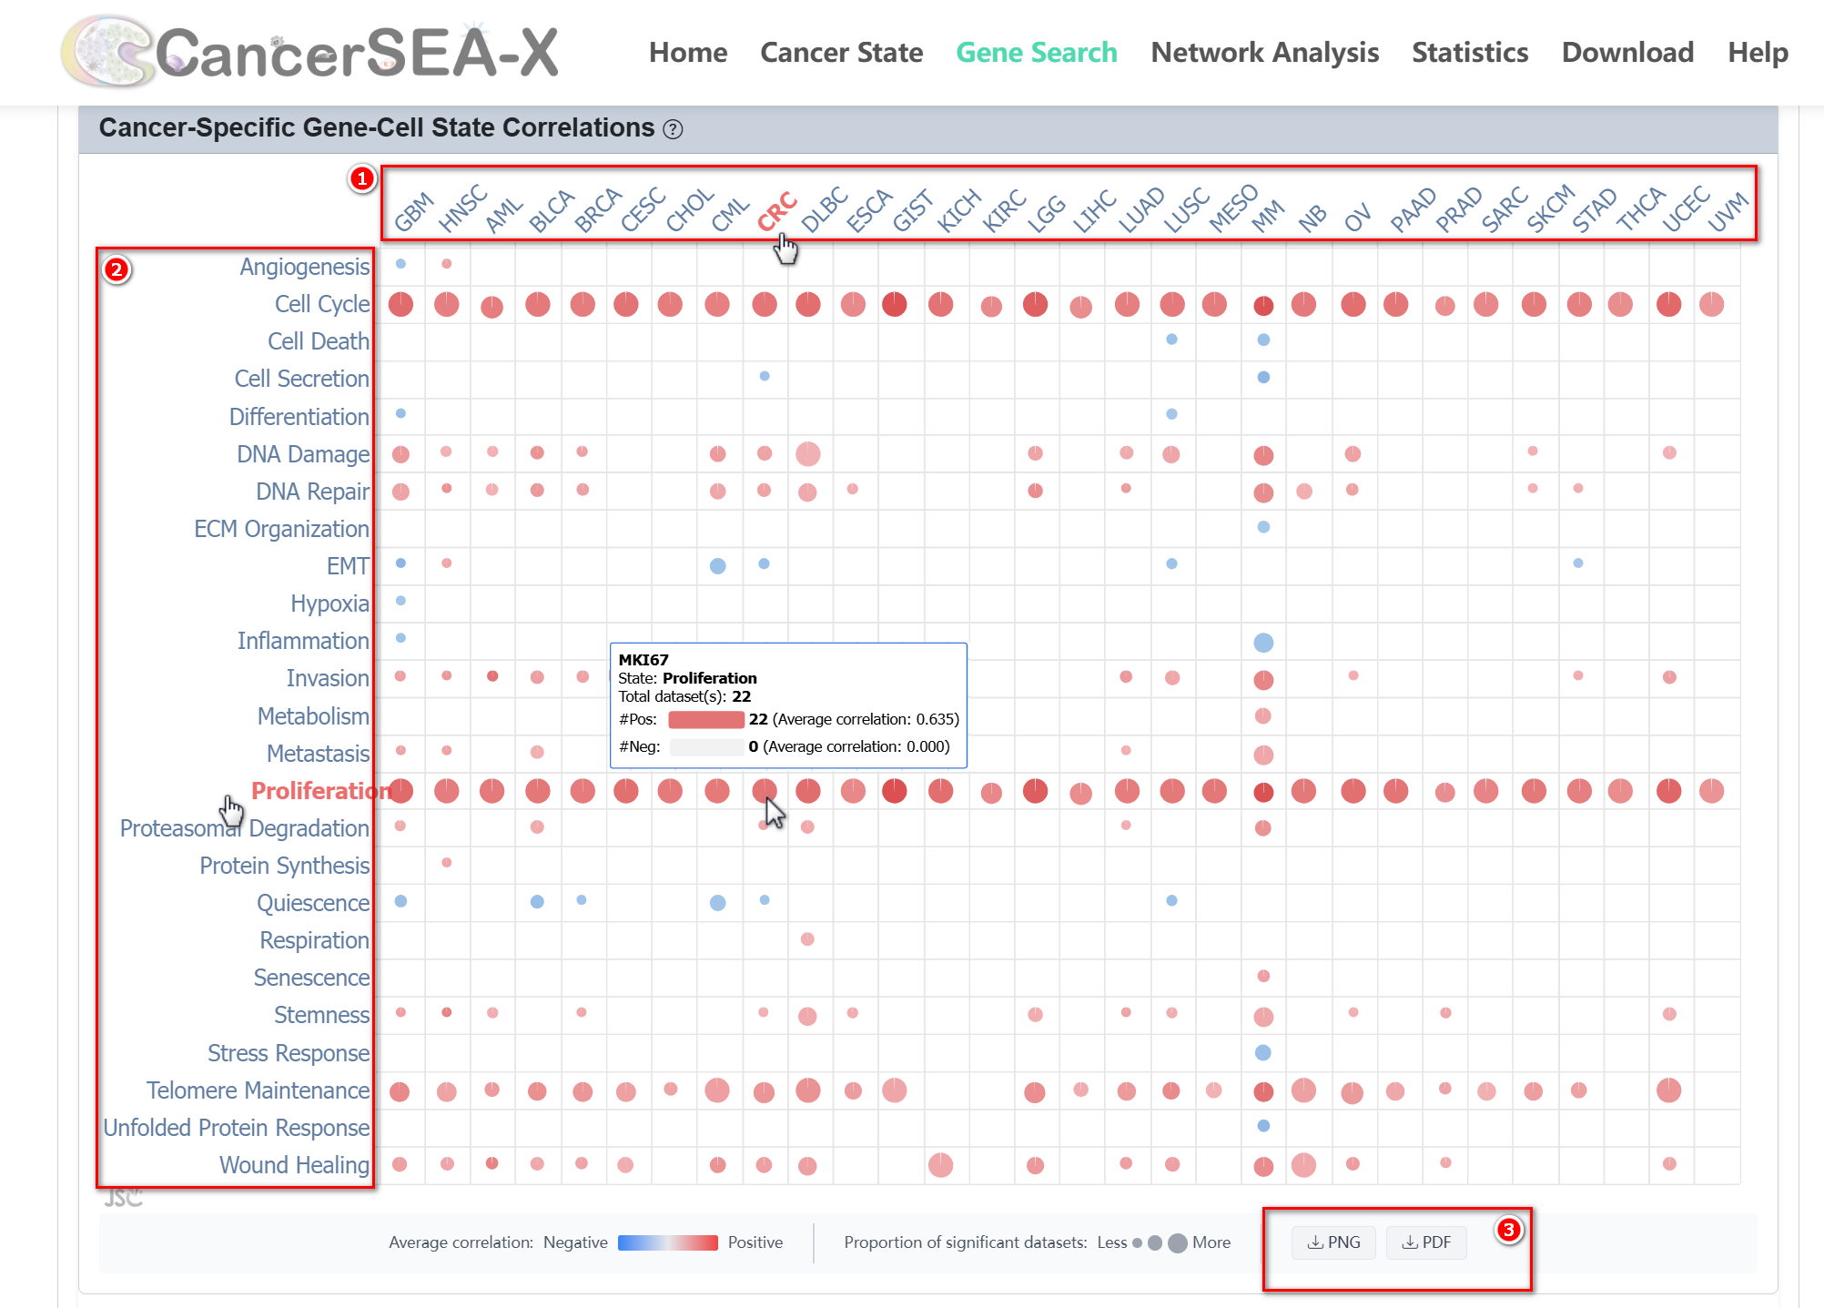Go to the Network Analysis page
This screenshot has width=1824, height=1308.
[x=1264, y=52]
